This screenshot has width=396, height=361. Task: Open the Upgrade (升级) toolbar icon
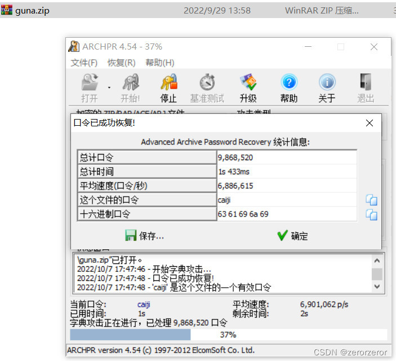point(248,87)
